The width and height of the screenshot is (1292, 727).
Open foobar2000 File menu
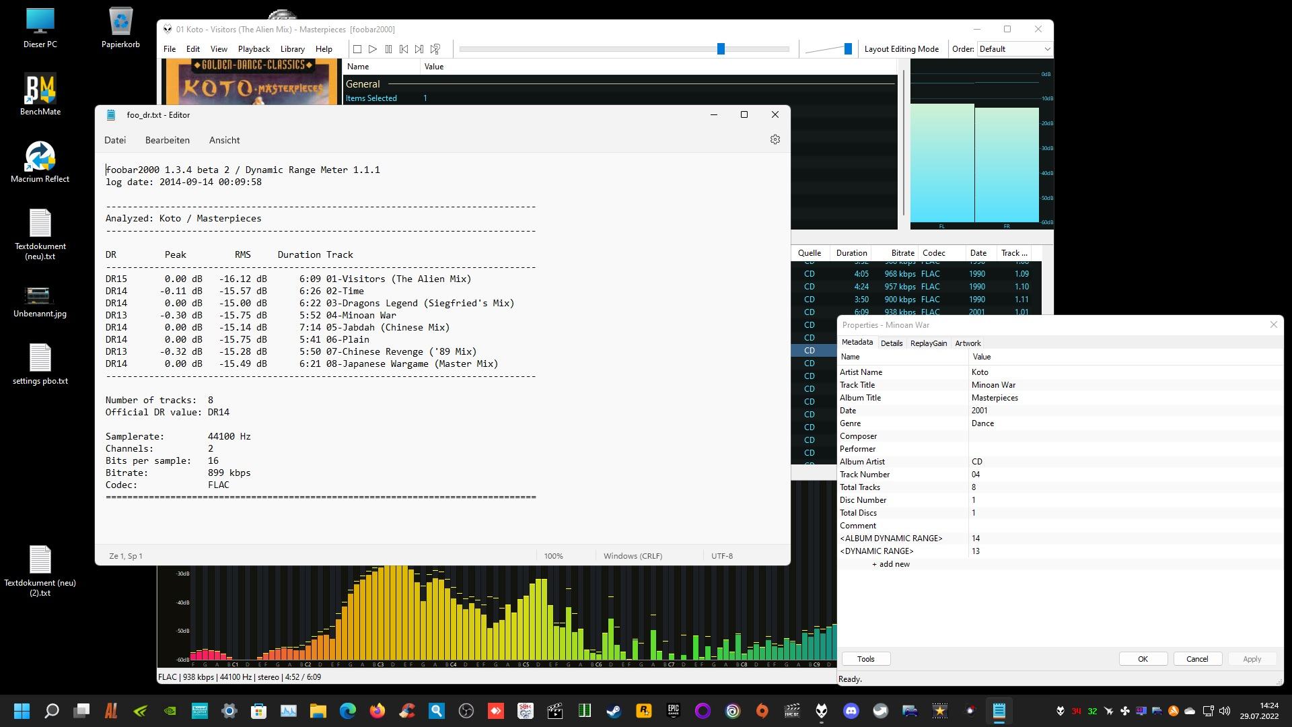pos(170,49)
